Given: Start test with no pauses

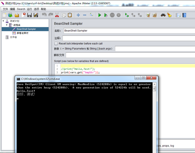Looking at the screenshot, I should (x=106, y=15).
